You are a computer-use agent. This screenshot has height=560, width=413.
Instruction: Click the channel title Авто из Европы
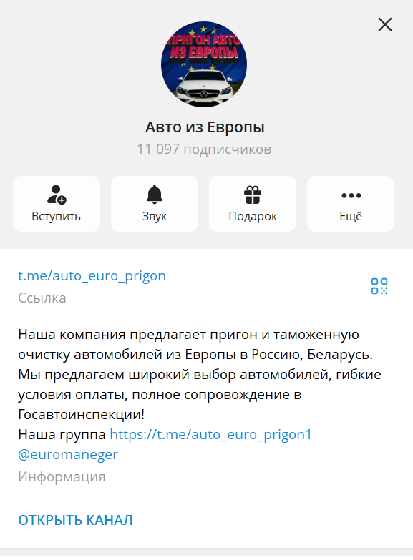click(x=205, y=127)
